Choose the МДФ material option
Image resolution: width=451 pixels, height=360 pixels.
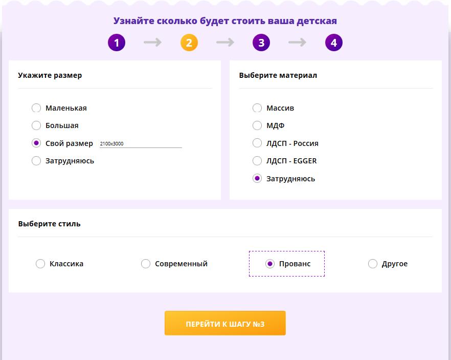257,125
